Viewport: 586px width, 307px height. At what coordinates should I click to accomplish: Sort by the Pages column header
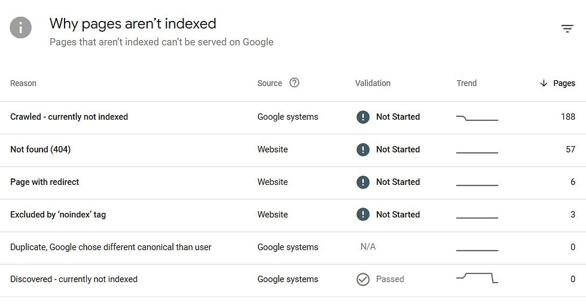564,83
